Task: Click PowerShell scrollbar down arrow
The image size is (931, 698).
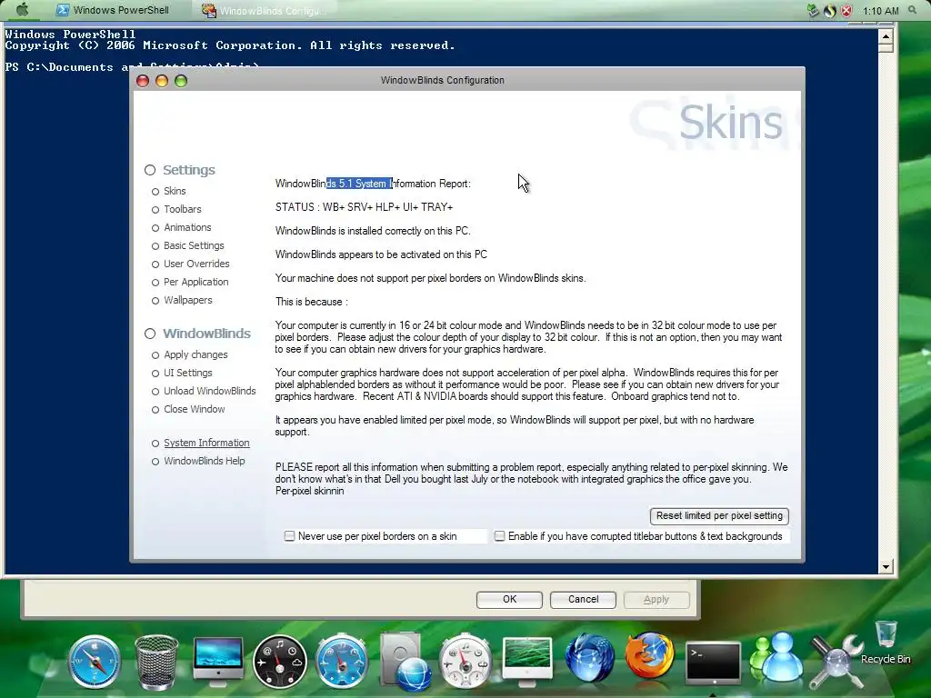Action: [886, 567]
